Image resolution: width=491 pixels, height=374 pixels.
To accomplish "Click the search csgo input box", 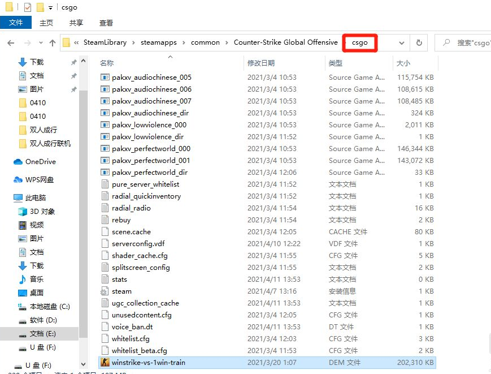I will click(463, 43).
